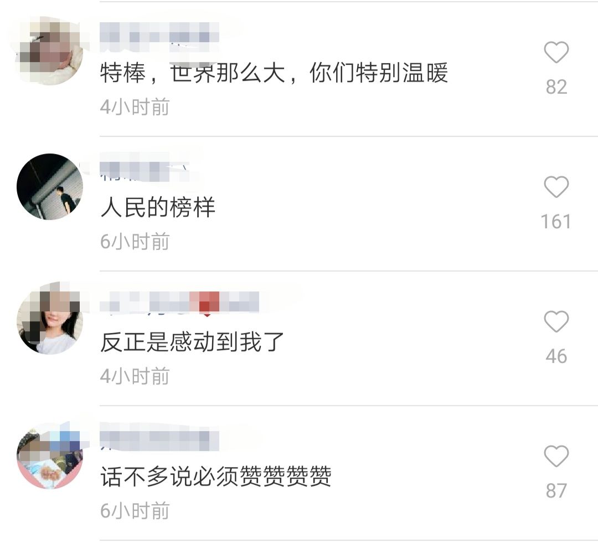This screenshot has width=598, height=543.
Task: Open username above '反正是感动到我了' comment
Action: [179, 303]
